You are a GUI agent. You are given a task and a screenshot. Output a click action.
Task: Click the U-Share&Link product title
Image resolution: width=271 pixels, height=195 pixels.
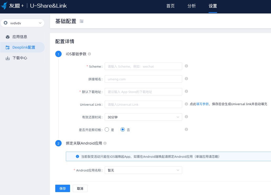click(x=48, y=6)
